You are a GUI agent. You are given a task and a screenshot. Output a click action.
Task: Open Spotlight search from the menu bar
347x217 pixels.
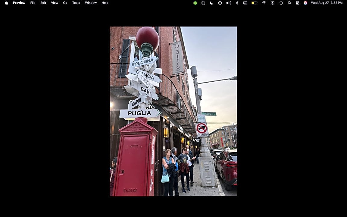pos(289,3)
